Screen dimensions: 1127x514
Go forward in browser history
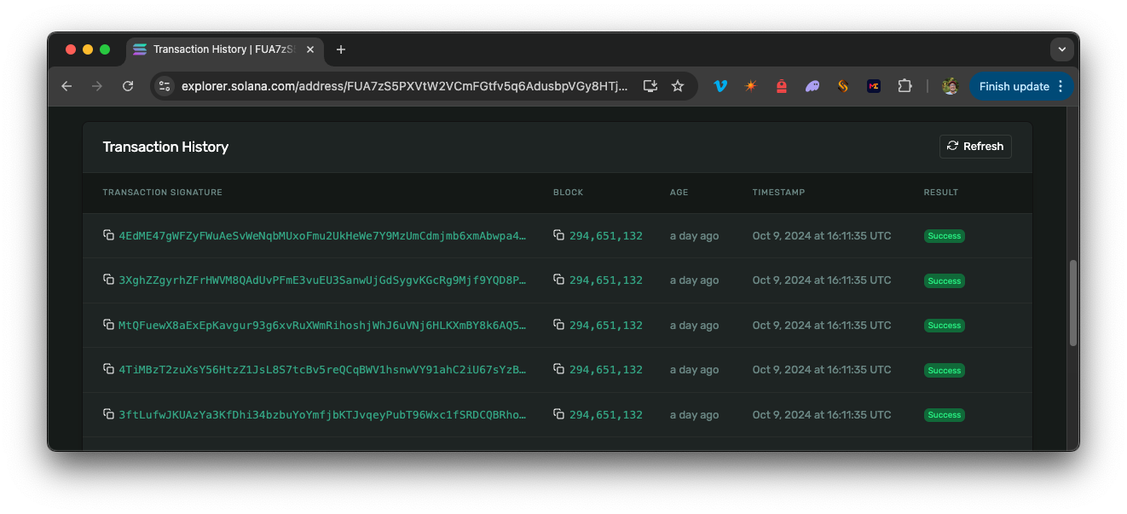97,86
